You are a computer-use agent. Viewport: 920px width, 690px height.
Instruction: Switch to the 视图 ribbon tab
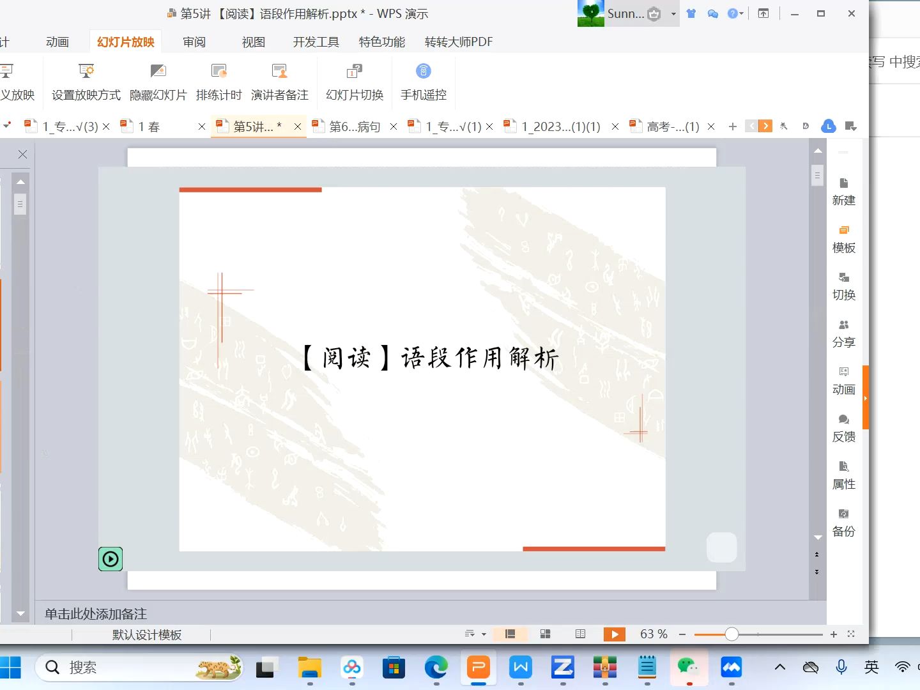[x=252, y=42]
